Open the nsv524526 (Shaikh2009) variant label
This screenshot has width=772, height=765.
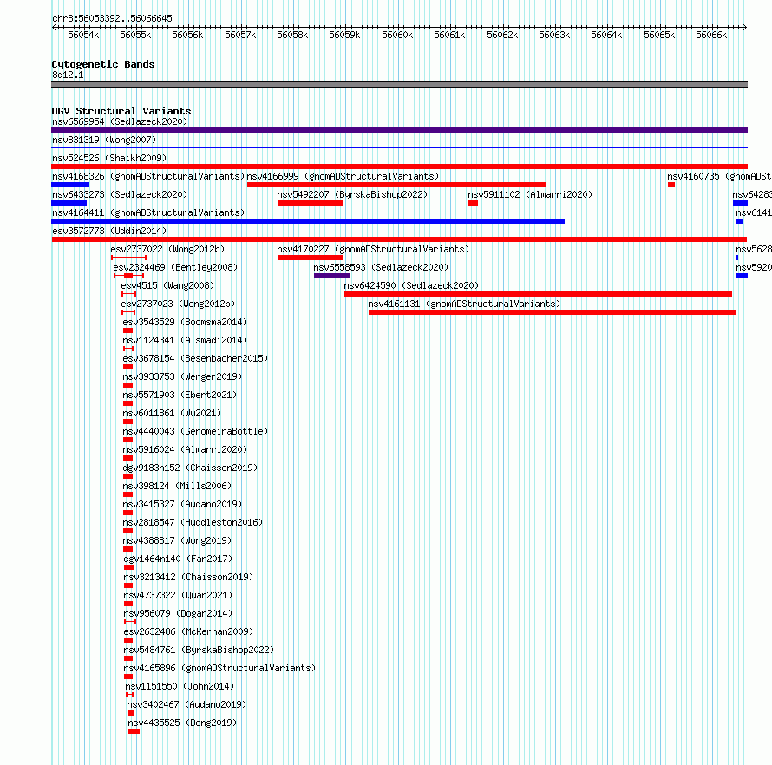pos(109,158)
